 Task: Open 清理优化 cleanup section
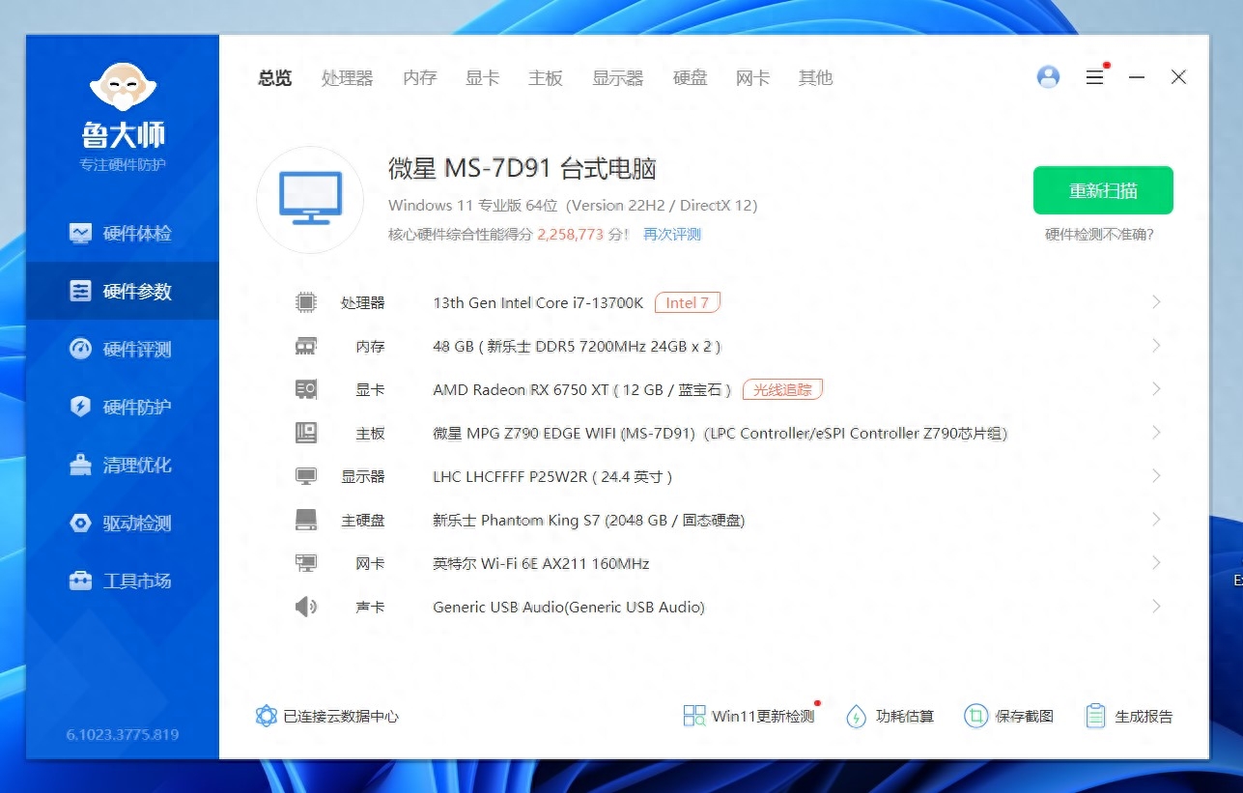click(123, 465)
